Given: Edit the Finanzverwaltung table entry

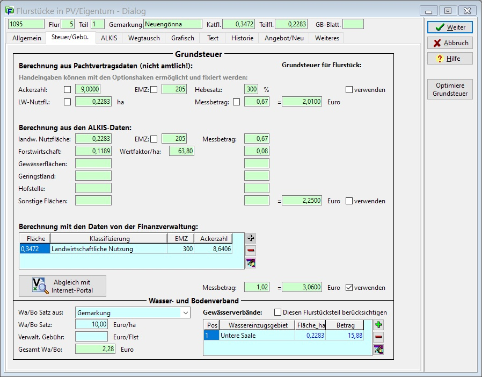Looking at the screenshot, I should coord(251,263).
